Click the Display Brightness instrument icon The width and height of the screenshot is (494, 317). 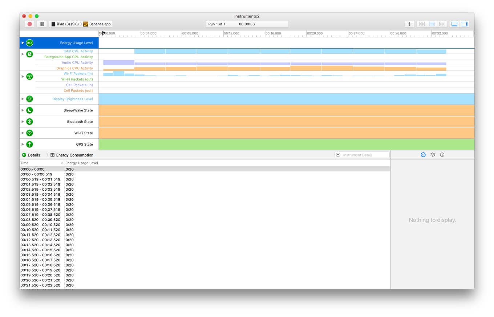29,99
